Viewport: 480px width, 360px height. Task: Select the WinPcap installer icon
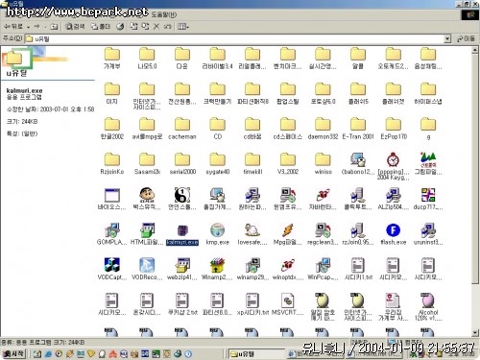point(323,266)
